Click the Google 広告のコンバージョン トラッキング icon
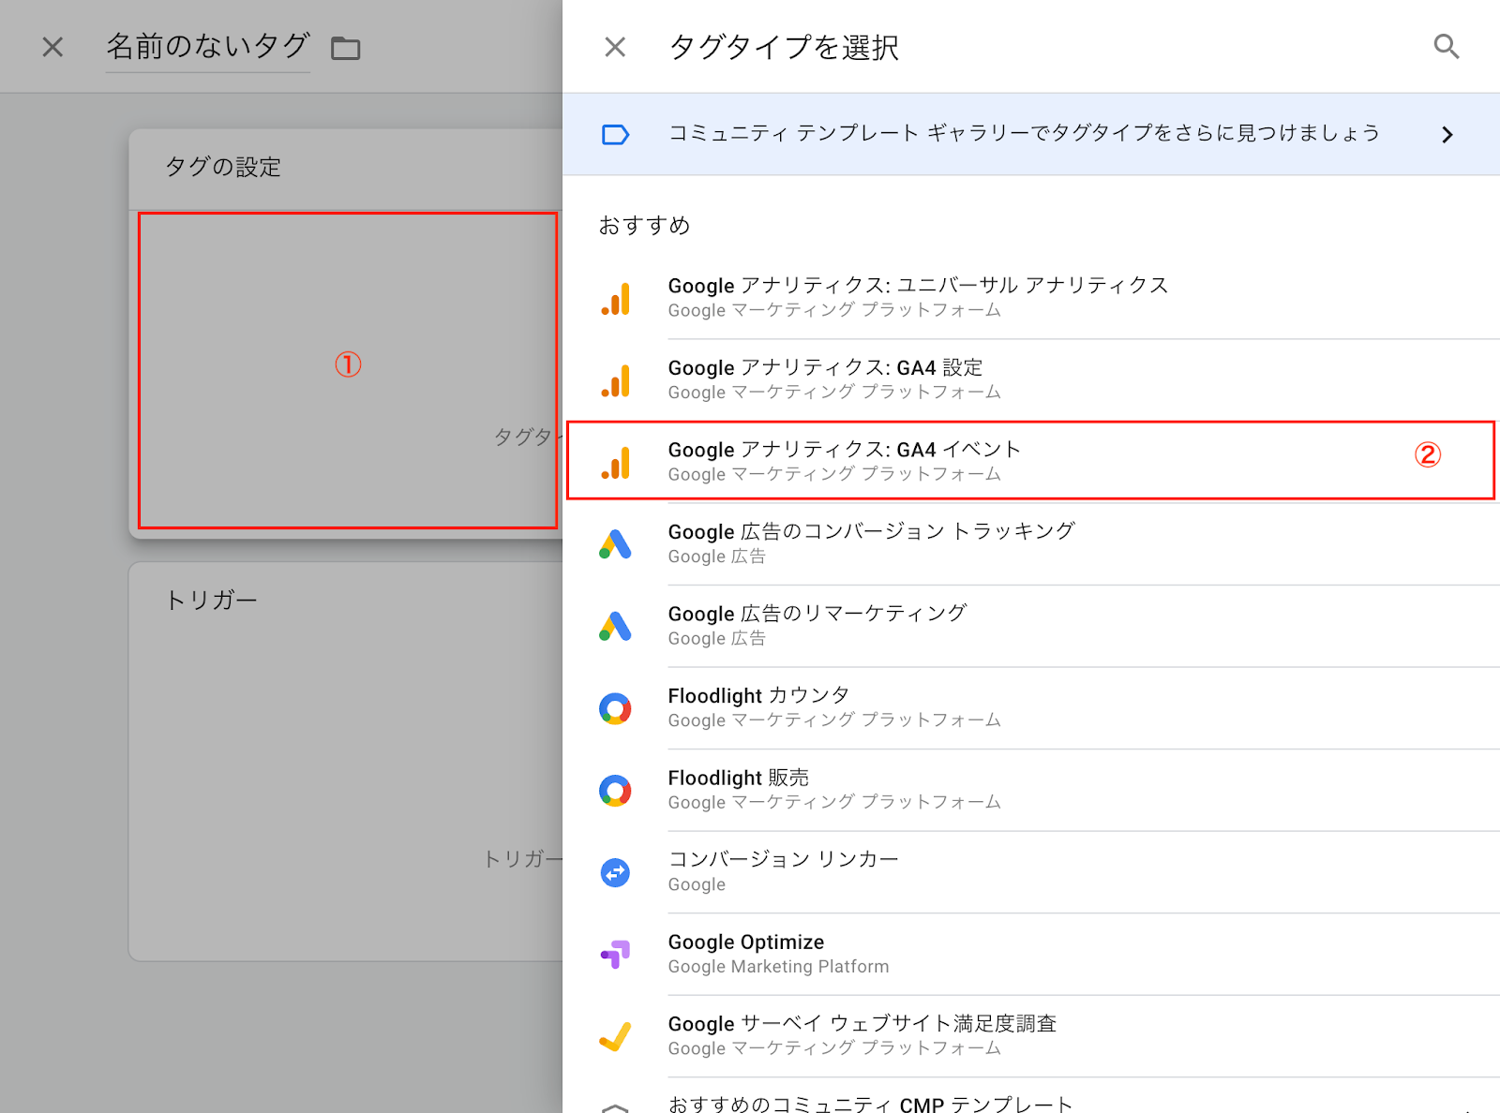This screenshot has width=1500, height=1113. tap(616, 544)
